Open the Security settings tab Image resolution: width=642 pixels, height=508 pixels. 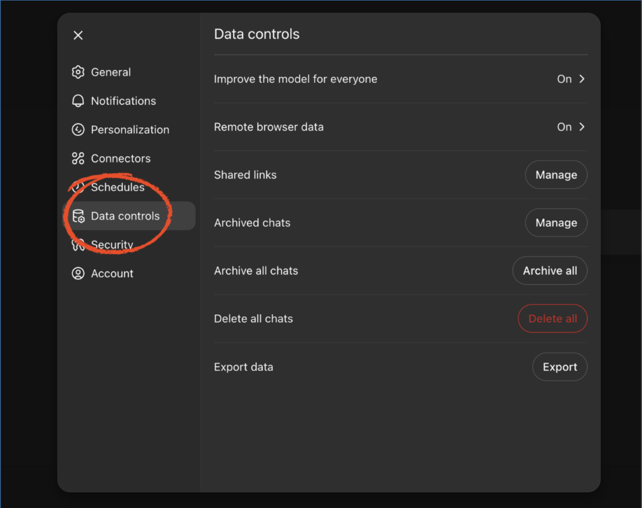click(112, 245)
